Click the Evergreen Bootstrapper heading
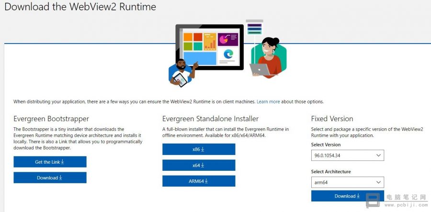This screenshot has height=212, width=431. coord(51,119)
